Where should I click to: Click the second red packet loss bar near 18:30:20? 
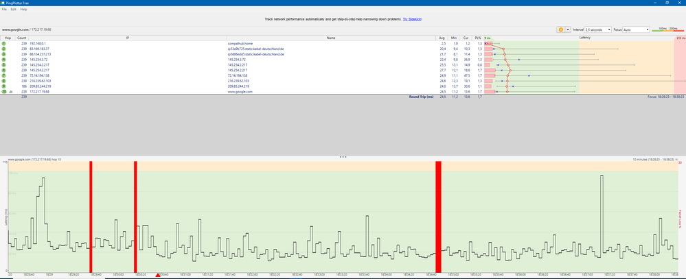coord(136,217)
